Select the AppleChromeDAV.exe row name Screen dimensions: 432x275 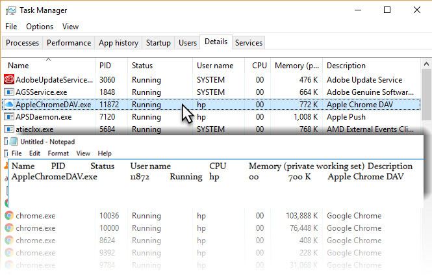point(53,105)
